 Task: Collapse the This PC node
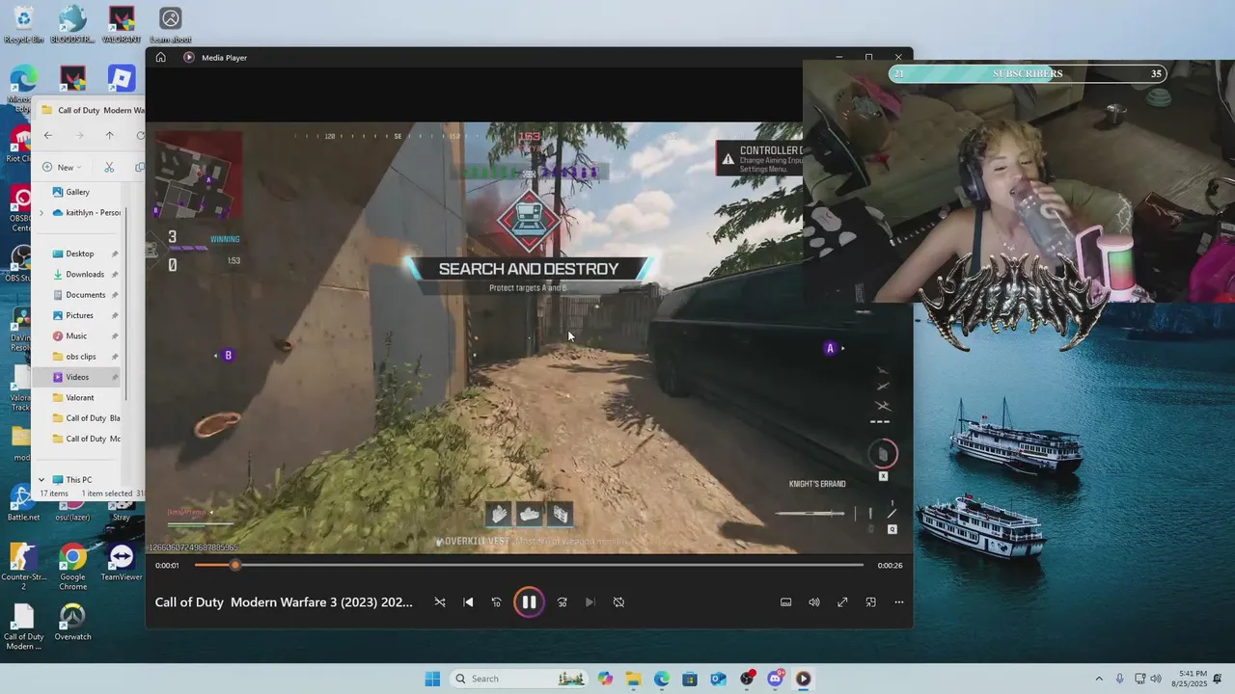[x=41, y=479]
